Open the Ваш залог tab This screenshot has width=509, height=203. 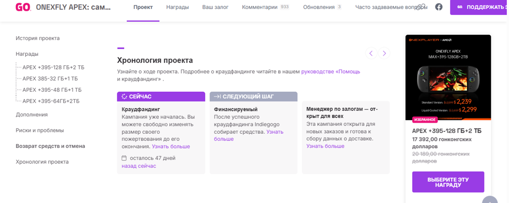(x=215, y=7)
